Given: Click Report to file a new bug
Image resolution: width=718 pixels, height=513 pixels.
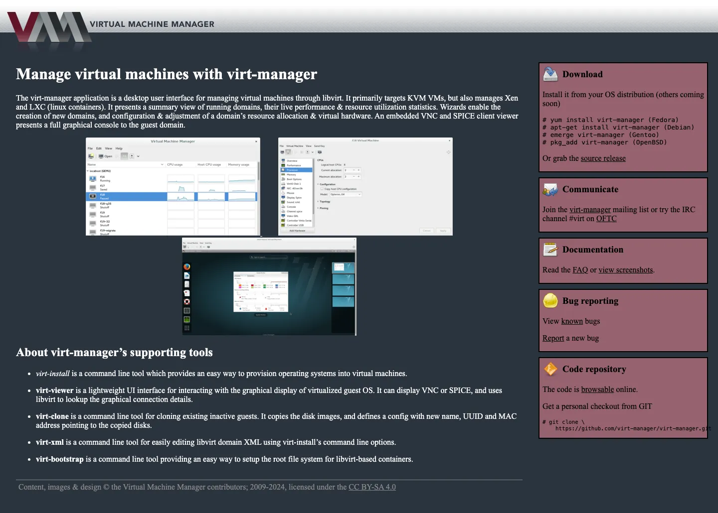Looking at the screenshot, I should 553,338.
